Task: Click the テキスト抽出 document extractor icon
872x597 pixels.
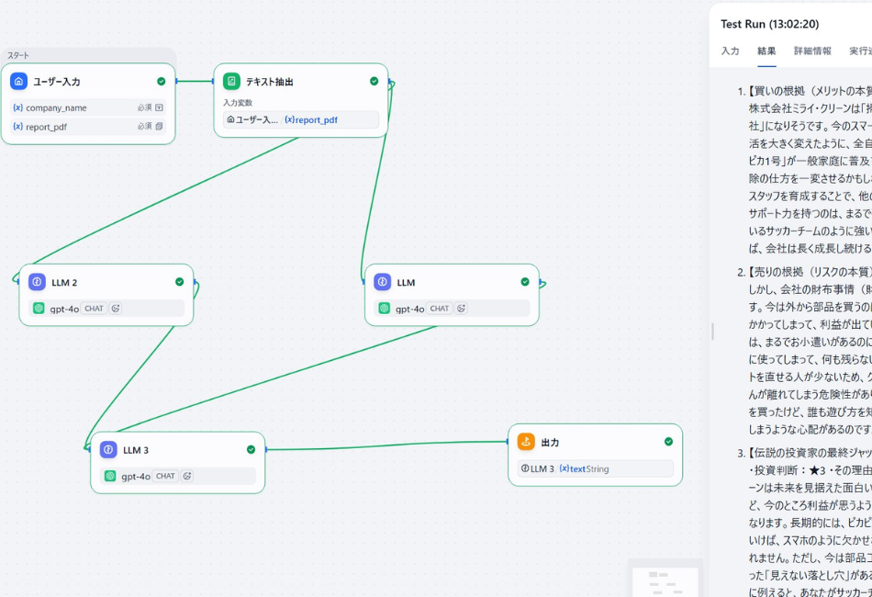Action: pos(231,82)
